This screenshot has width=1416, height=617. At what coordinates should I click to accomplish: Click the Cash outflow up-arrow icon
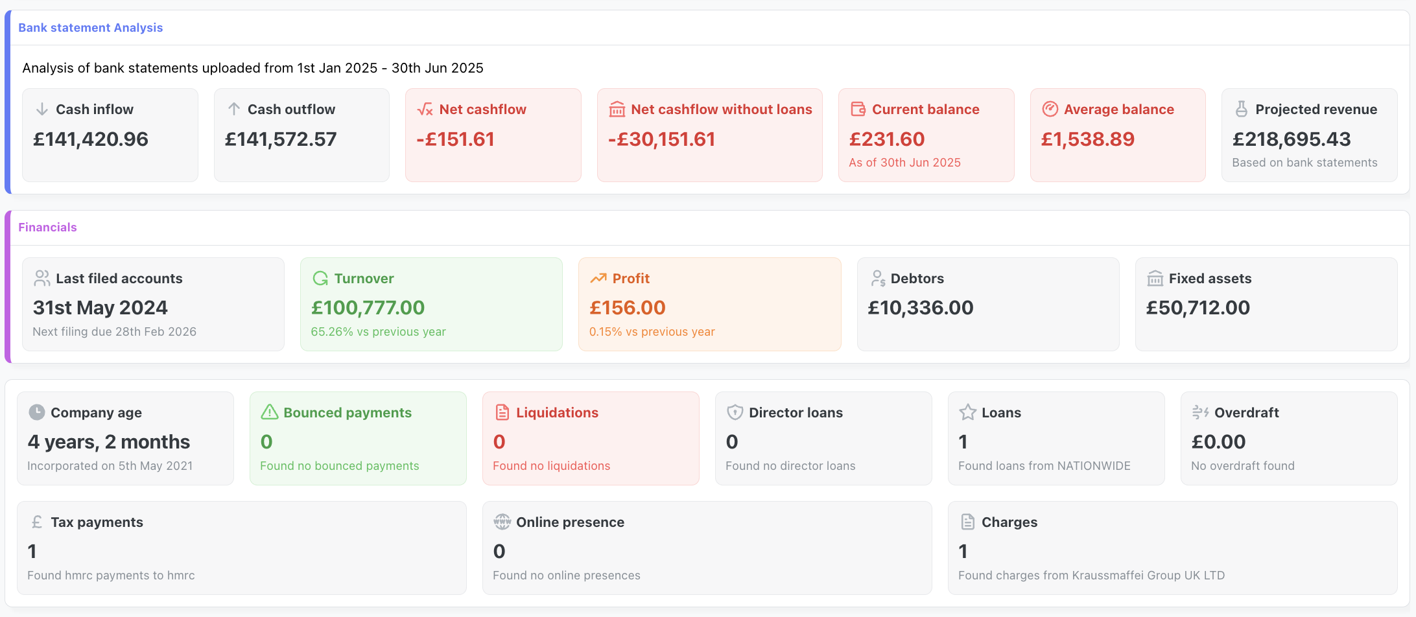click(233, 109)
